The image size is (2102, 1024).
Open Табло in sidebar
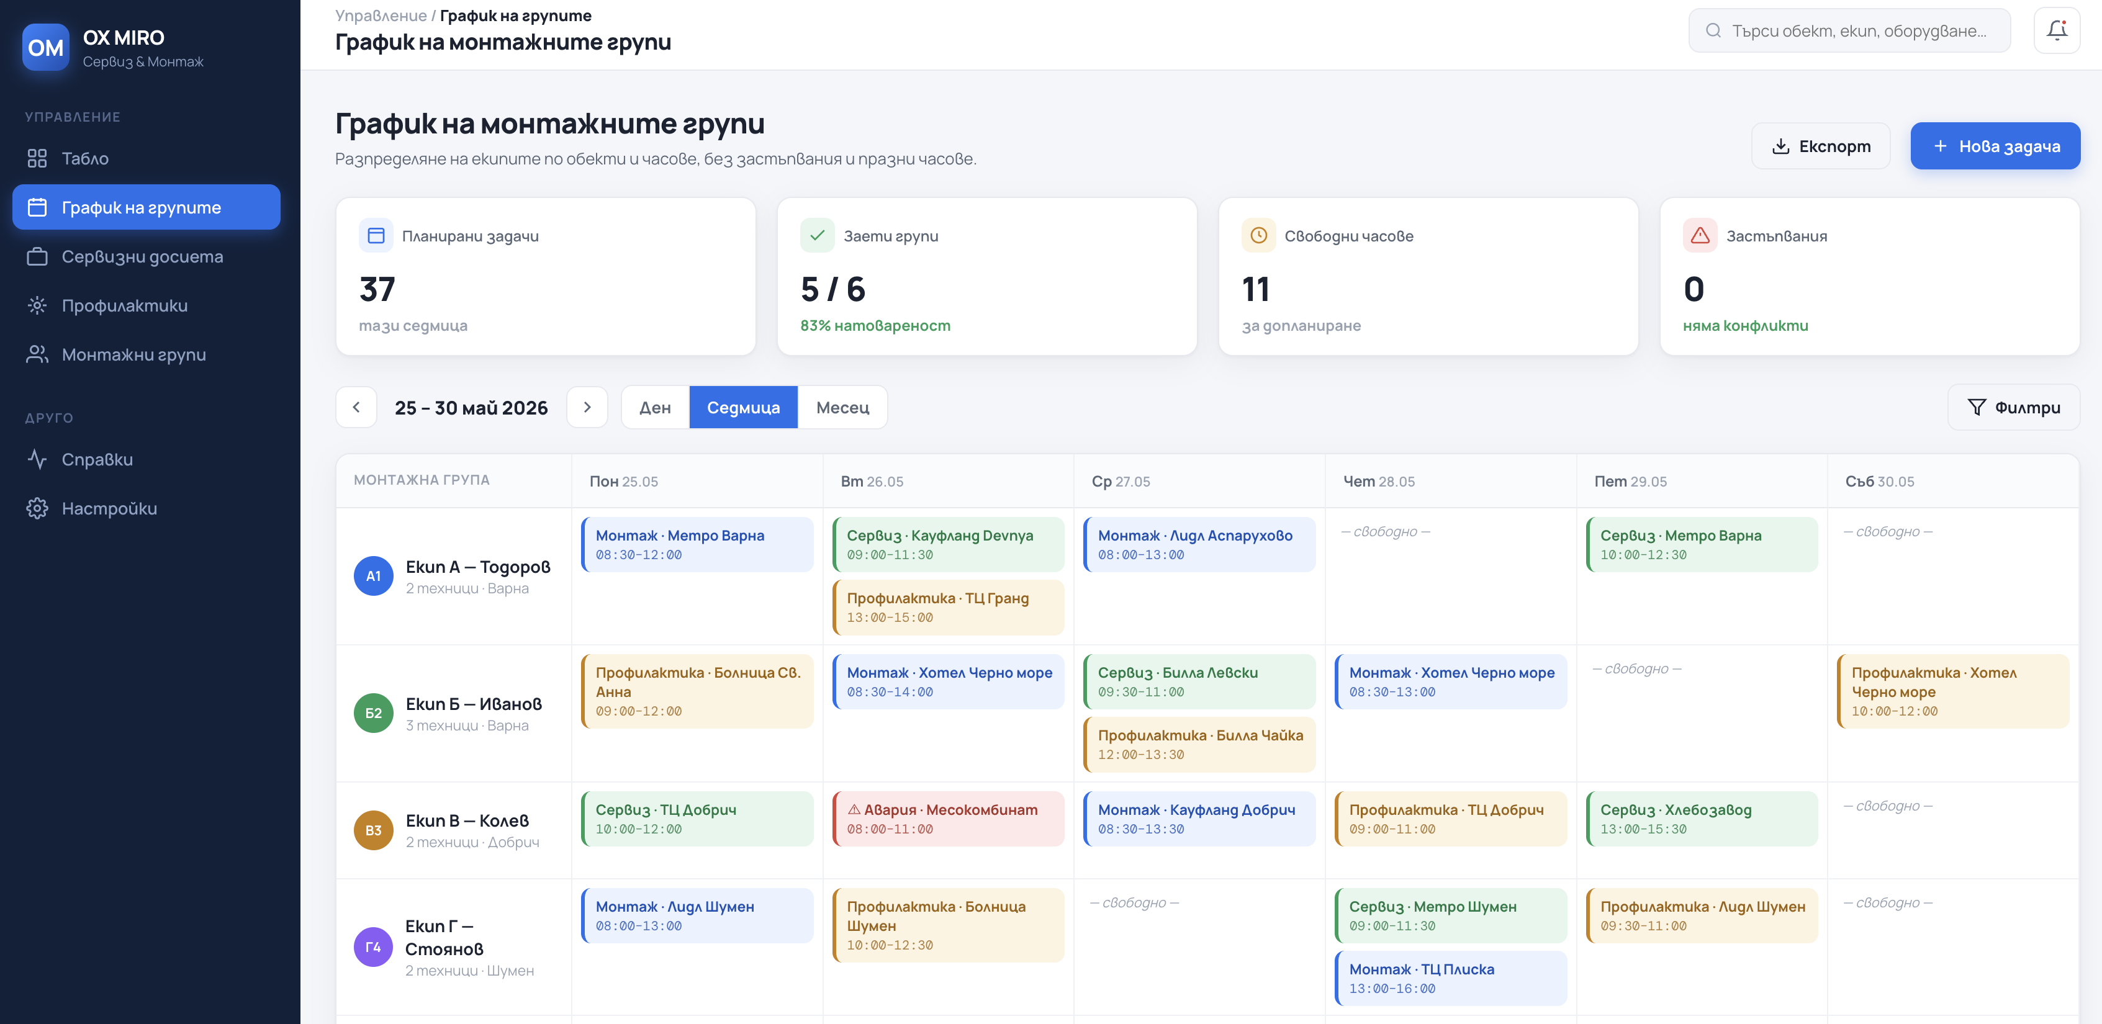pyautogui.click(x=147, y=158)
